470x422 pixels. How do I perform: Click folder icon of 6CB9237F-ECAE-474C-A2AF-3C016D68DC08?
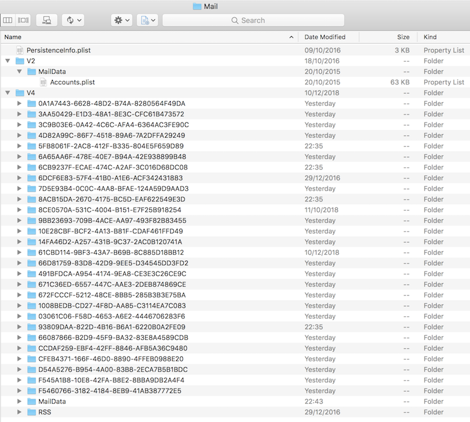(32, 167)
